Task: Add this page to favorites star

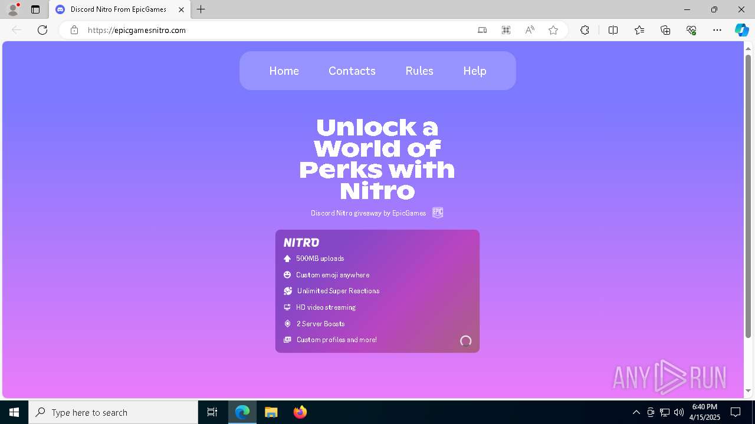Action: pyautogui.click(x=553, y=30)
